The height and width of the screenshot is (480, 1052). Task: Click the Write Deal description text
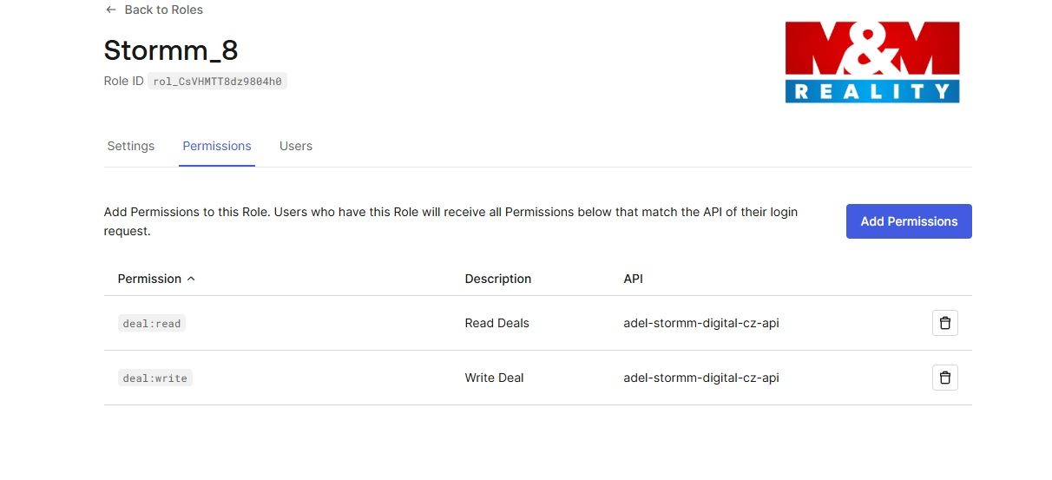[x=494, y=378]
